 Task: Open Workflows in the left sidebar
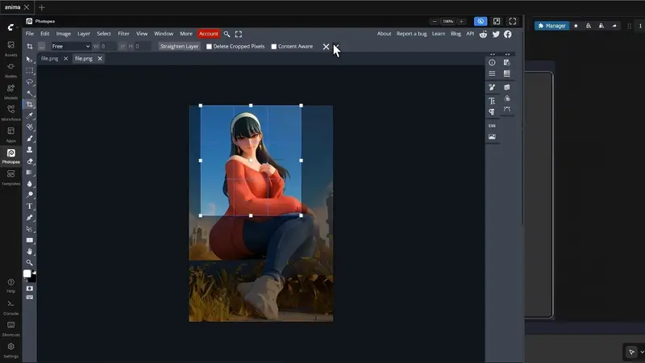(10, 113)
